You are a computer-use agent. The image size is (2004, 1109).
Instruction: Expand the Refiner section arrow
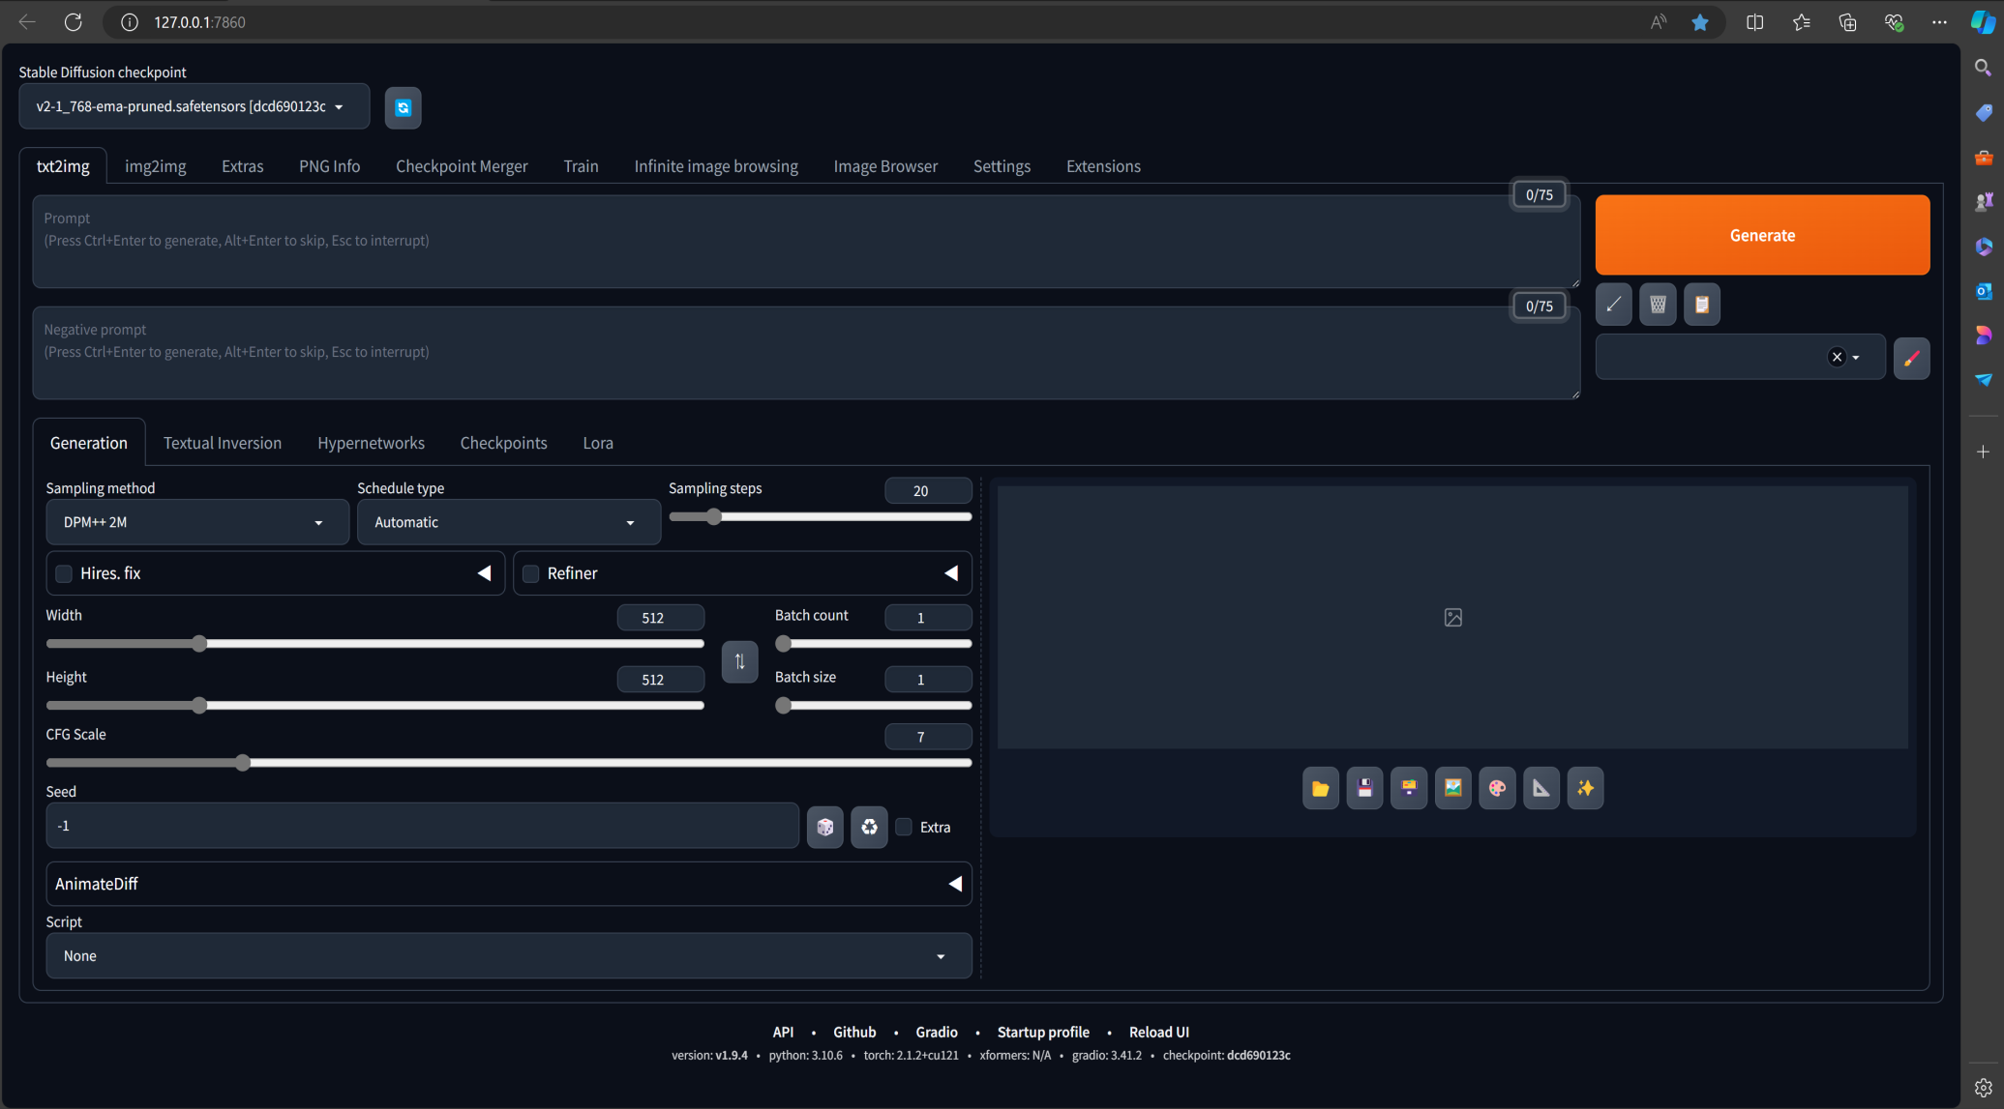(951, 573)
